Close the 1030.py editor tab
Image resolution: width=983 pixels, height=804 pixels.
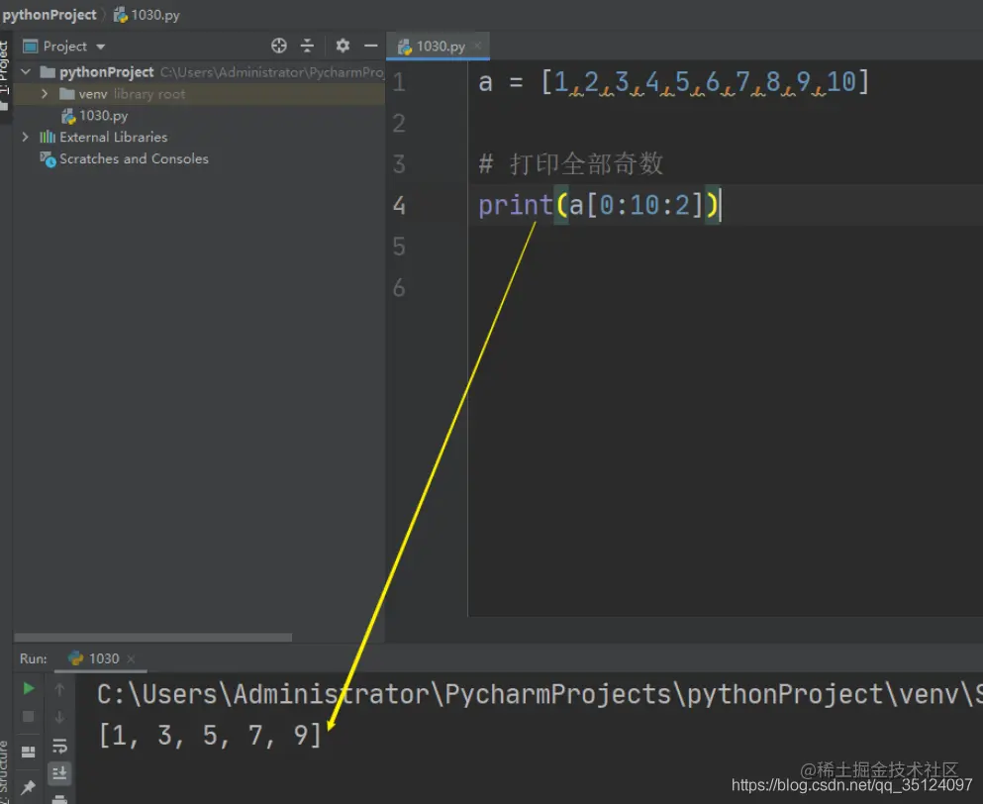(x=478, y=46)
